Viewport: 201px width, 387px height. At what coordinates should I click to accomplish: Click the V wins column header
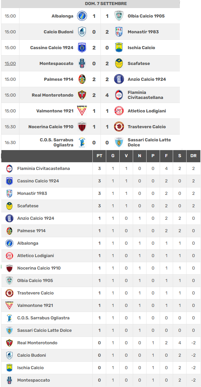click(x=126, y=156)
